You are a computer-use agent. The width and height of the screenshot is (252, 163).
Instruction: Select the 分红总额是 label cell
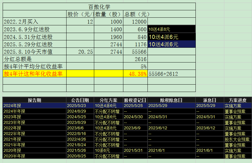point(34,59)
